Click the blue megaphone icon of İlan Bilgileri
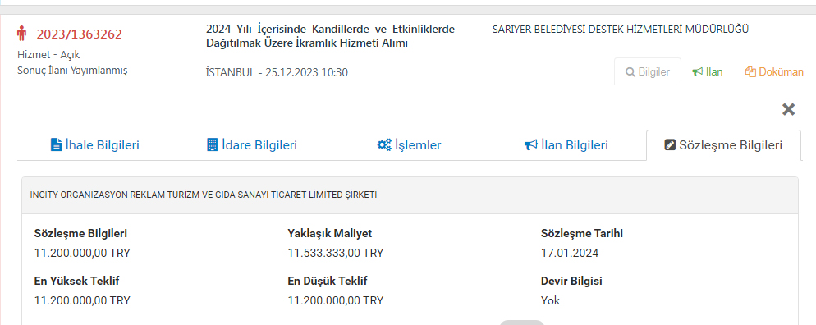The image size is (816, 325). [x=531, y=144]
